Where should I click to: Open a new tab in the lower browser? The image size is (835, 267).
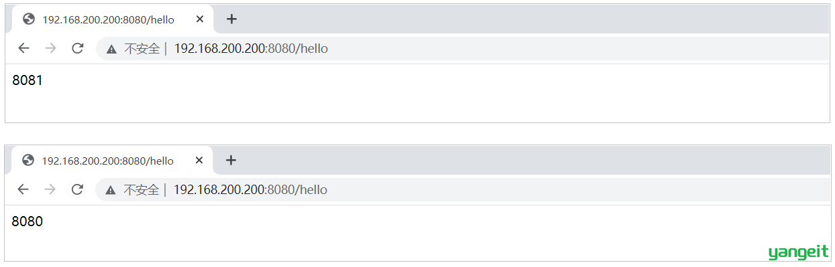coord(231,161)
